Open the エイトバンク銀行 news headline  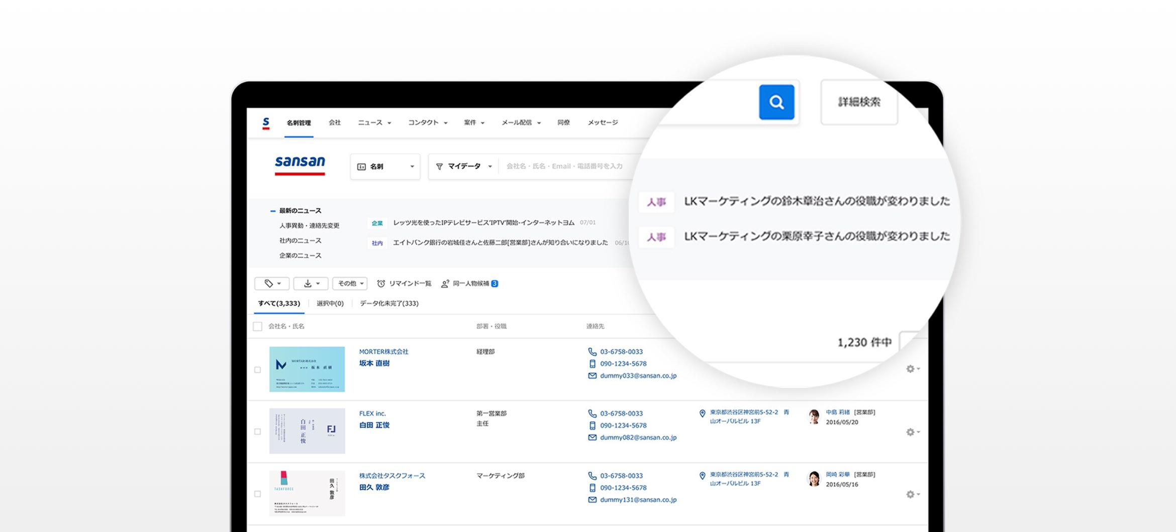[x=500, y=243]
